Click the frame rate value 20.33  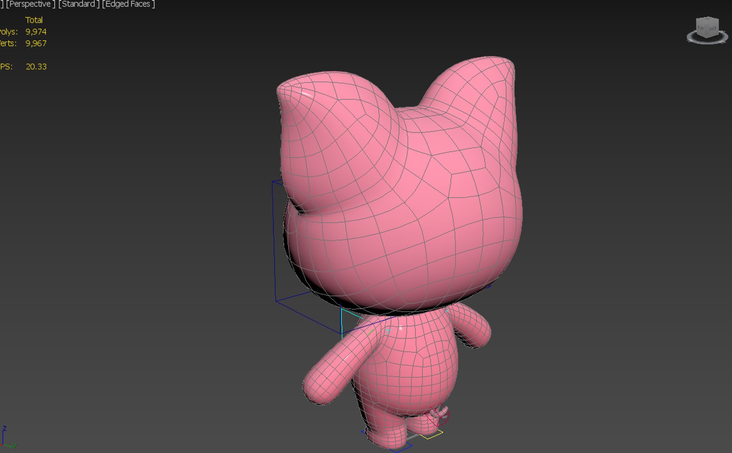36,67
